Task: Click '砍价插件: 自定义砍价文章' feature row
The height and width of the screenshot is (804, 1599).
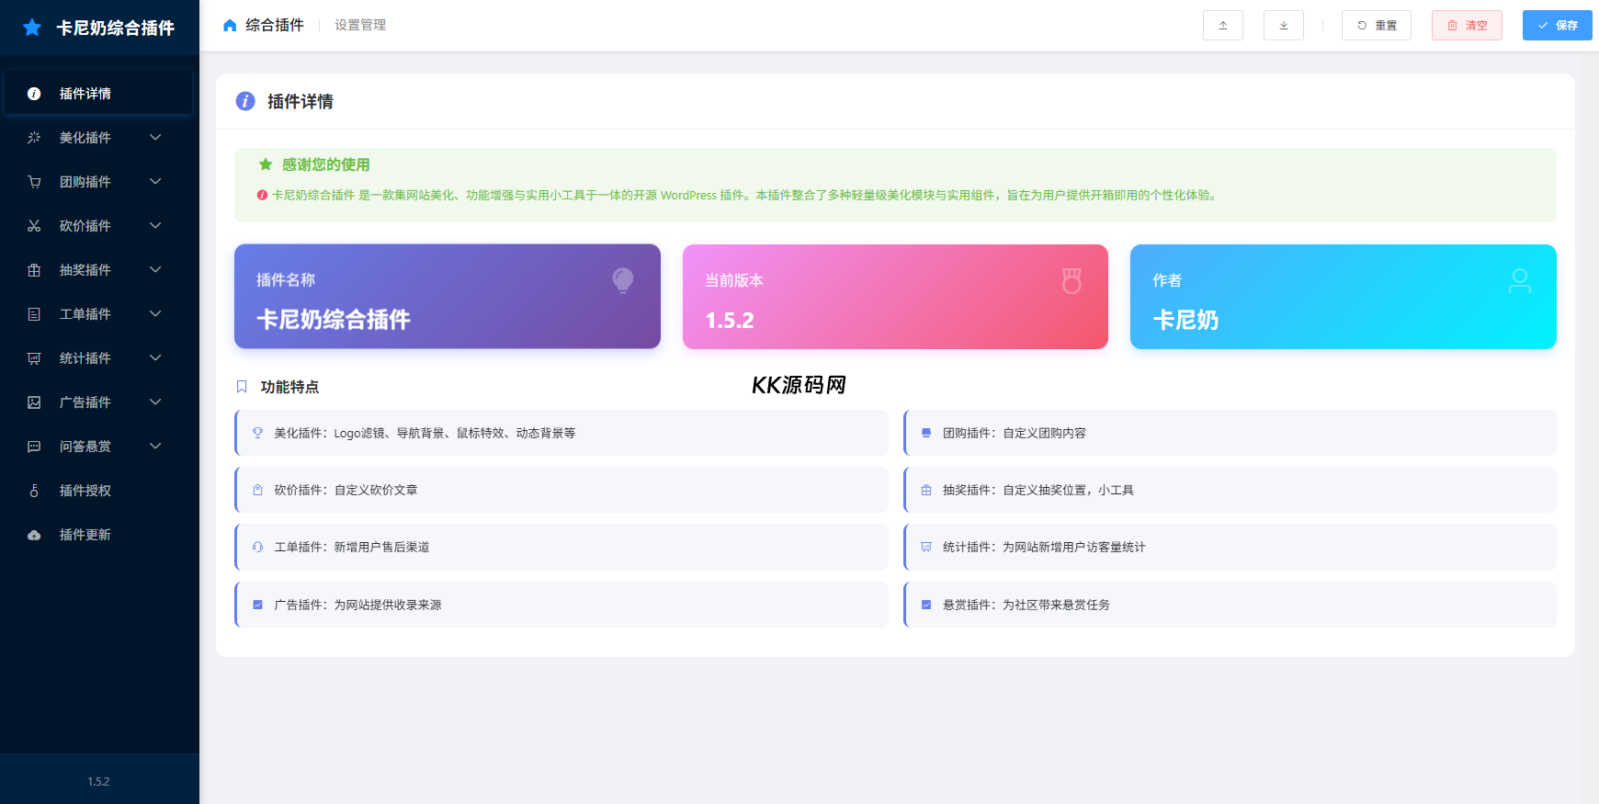Action: point(561,490)
